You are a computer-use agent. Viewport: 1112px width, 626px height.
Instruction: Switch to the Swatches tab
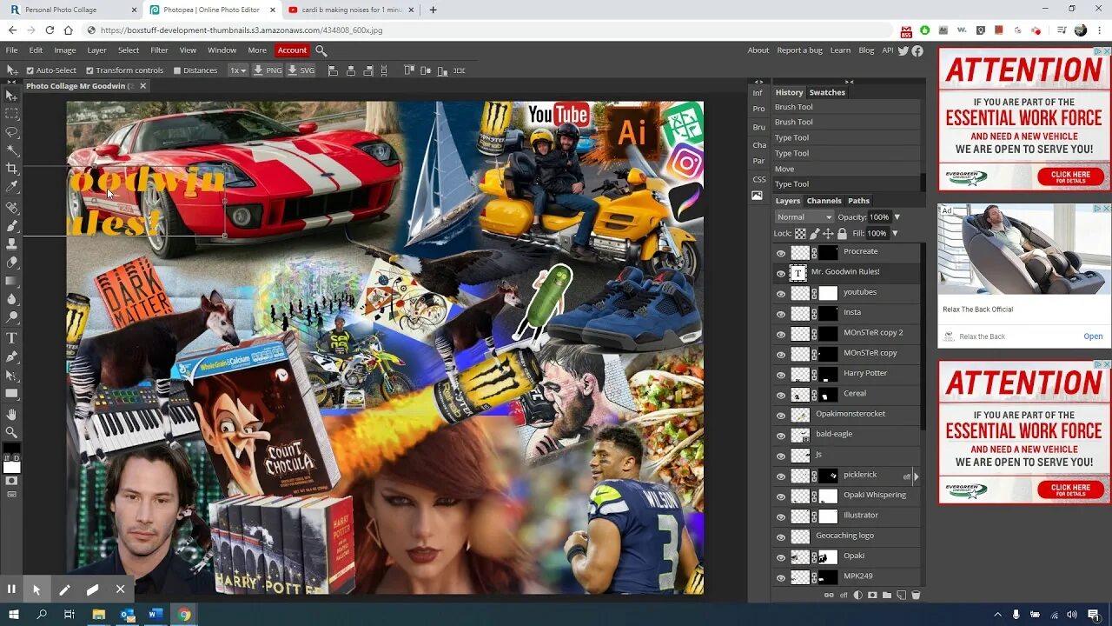[x=827, y=92]
